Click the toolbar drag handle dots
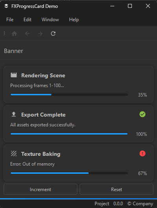 click(x=4, y=33)
